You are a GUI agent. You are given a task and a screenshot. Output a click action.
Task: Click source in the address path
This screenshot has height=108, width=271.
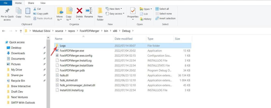tap(59, 31)
